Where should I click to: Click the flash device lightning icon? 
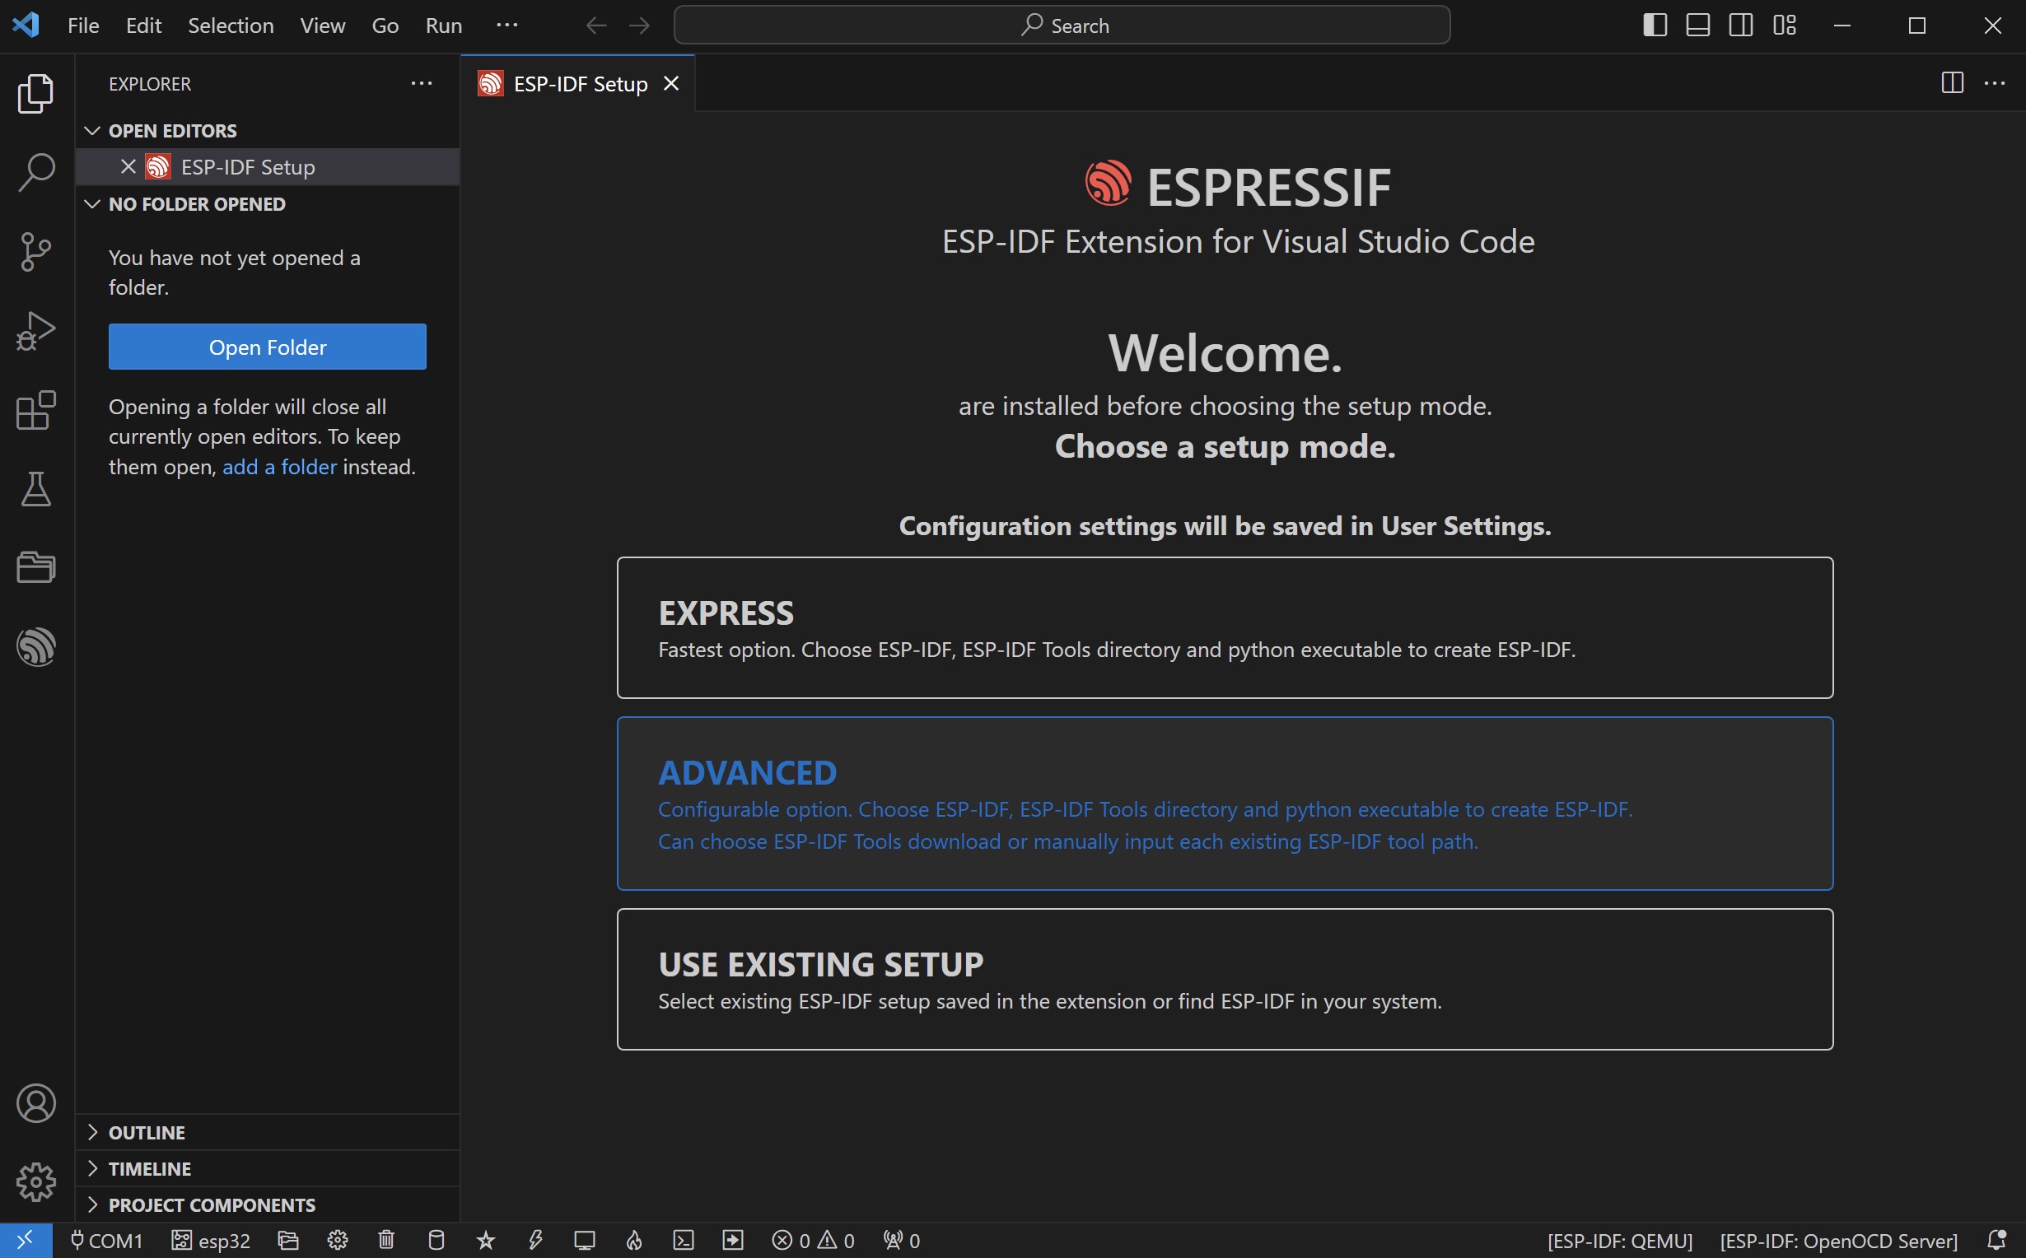(536, 1241)
